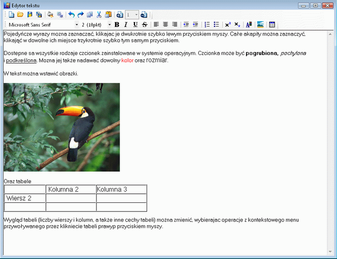Click the line Oraz tabele
The width and height of the screenshot is (337, 259).
click(x=17, y=181)
